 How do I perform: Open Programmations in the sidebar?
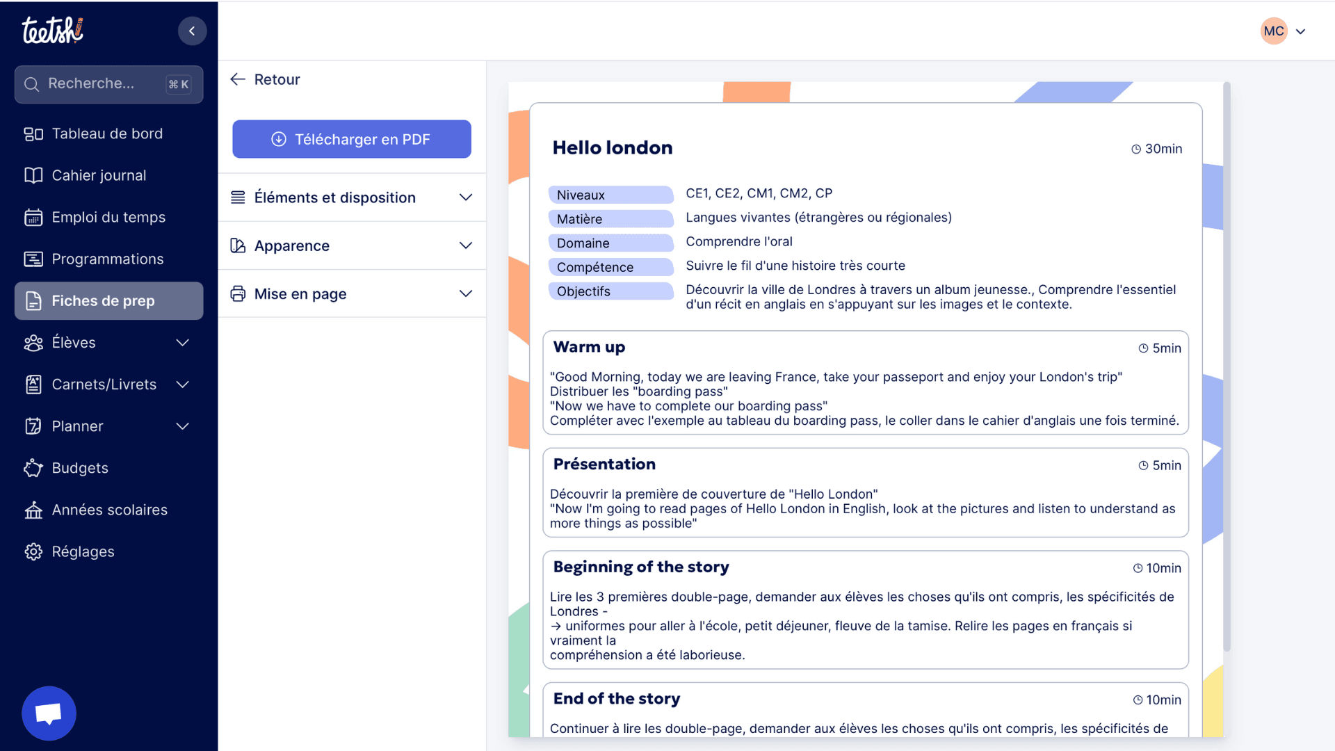tap(107, 259)
